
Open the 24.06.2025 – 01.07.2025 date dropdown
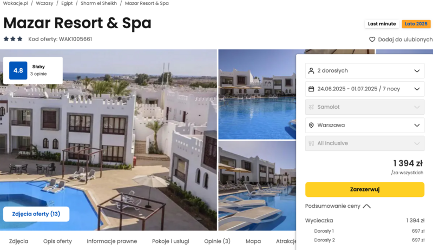coord(365,89)
